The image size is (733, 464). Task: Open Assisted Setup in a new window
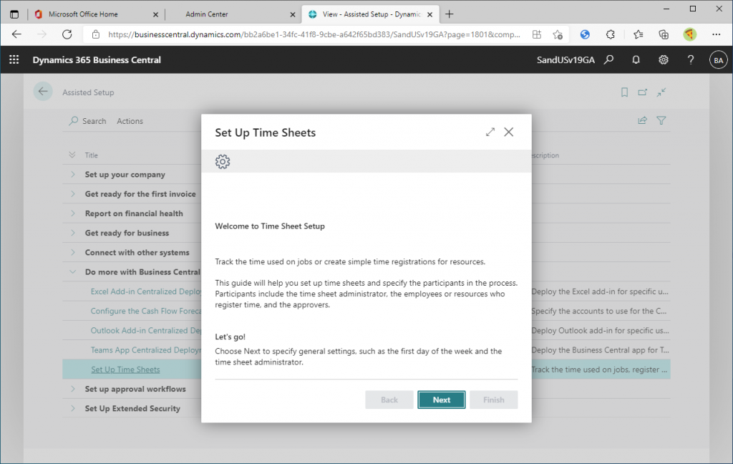pyautogui.click(x=643, y=92)
